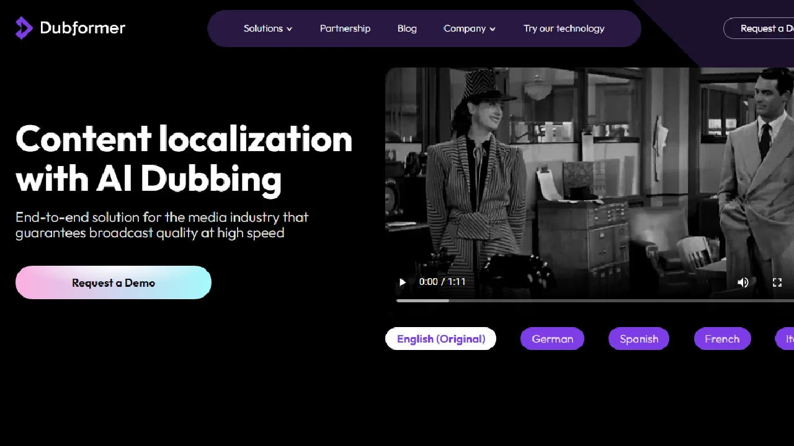This screenshot has height=446, width=794.
Task: Open the Solutions menu
Action: pos(268,28)
